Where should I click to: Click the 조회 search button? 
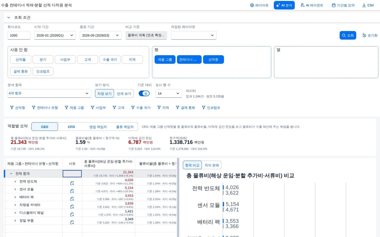(x=348, y=35)
